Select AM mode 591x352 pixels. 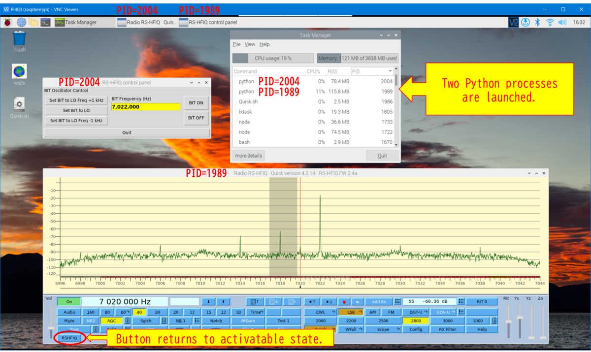point(373,312)
